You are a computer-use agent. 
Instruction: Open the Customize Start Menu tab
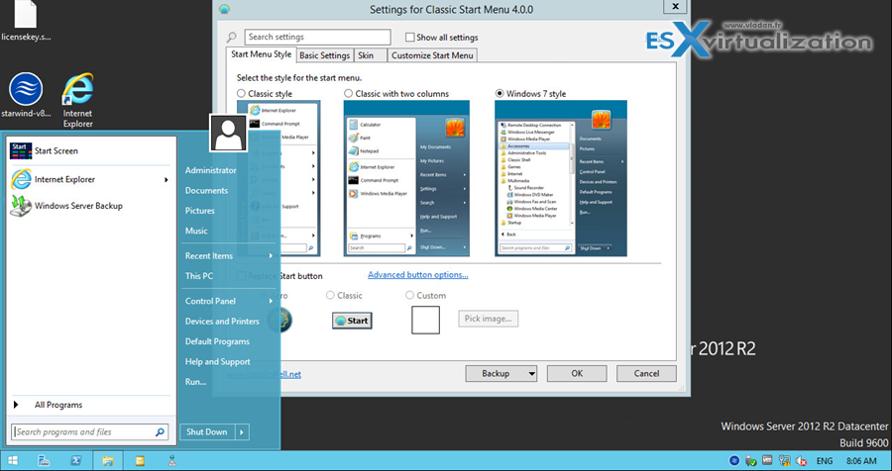(432, 55)
